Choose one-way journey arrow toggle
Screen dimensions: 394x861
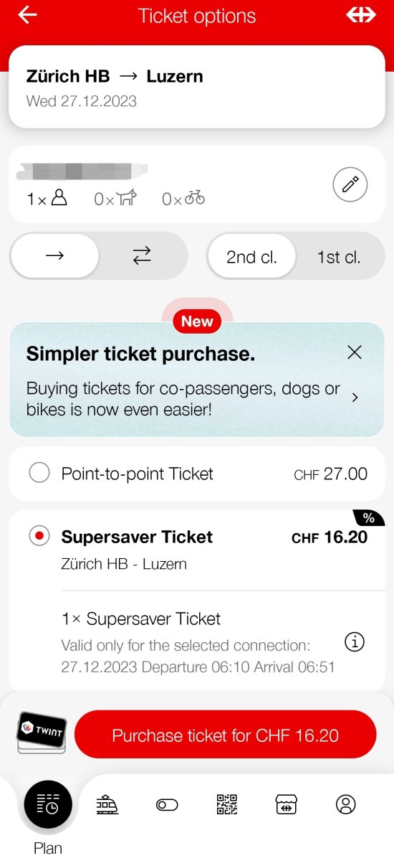(55, 256)
